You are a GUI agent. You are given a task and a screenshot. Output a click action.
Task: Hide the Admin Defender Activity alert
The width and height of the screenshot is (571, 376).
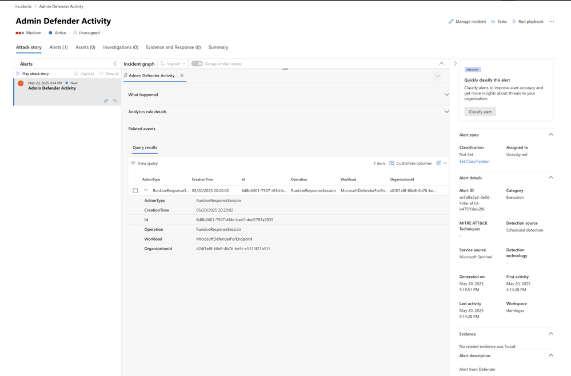click(115, 101)
